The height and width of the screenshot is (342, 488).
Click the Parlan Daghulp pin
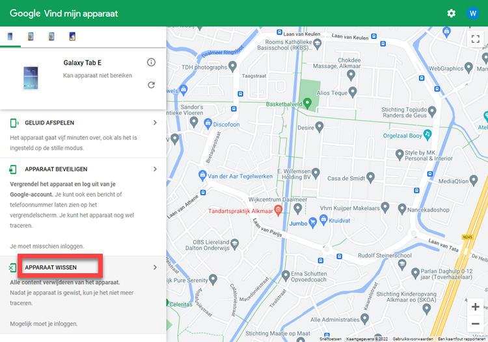pos(415,273)
